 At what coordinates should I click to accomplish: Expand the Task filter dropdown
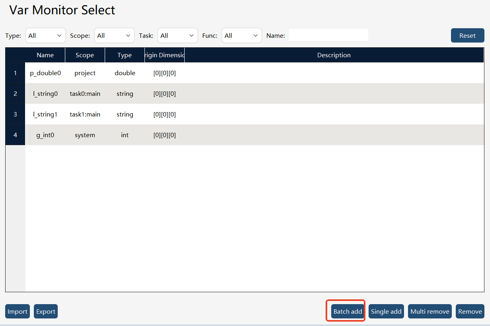178,35
